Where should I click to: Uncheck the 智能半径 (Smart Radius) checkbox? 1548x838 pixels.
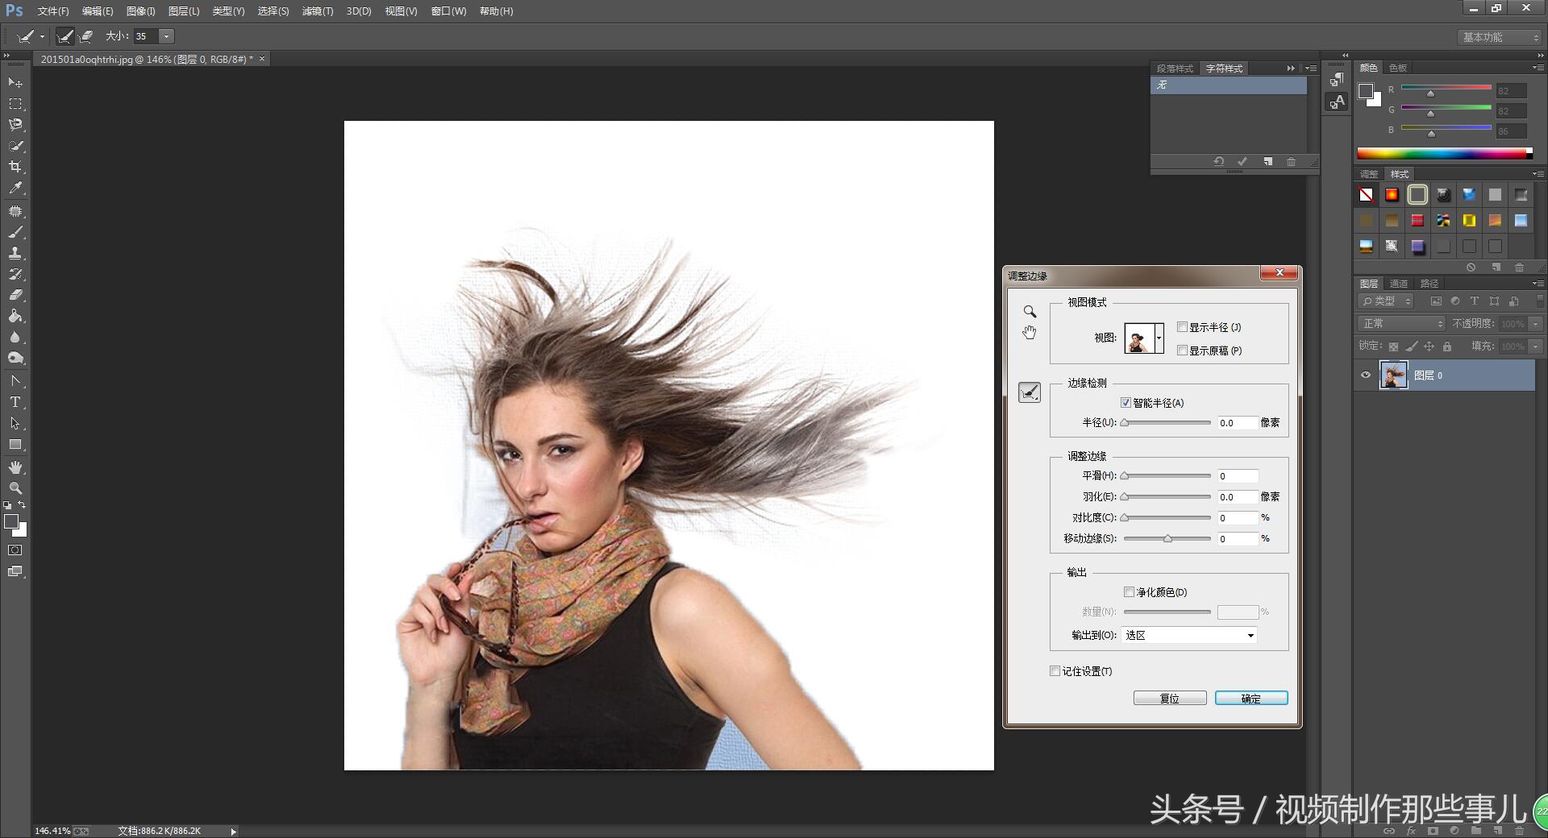(x=1126, y=403)
